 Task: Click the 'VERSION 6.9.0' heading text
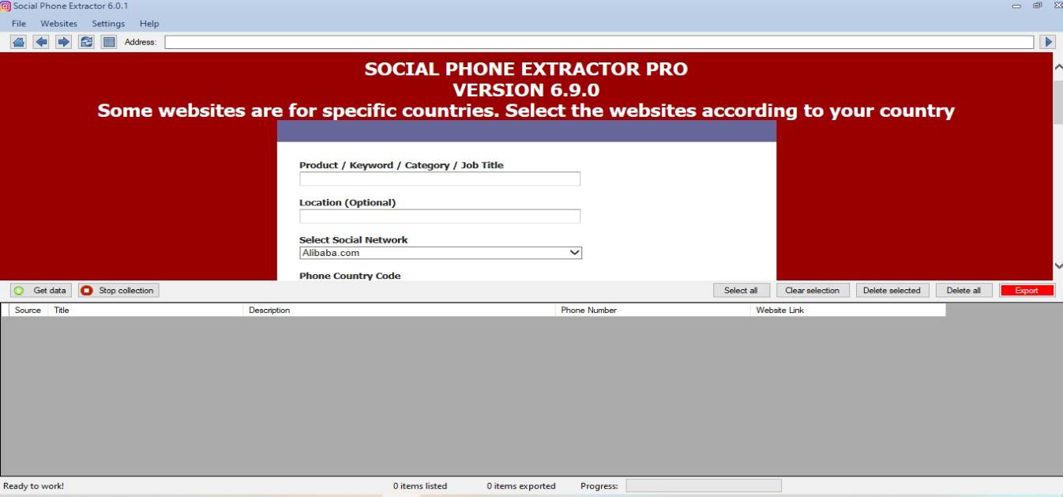point(526,90)
